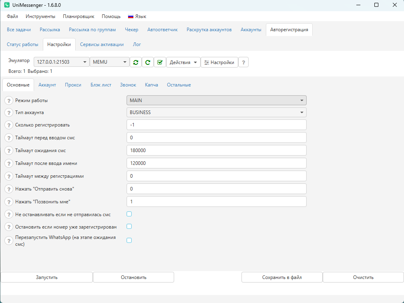Select the Настройки sub-tab
The width and height of the screenshot is (404, 303).
59,44
